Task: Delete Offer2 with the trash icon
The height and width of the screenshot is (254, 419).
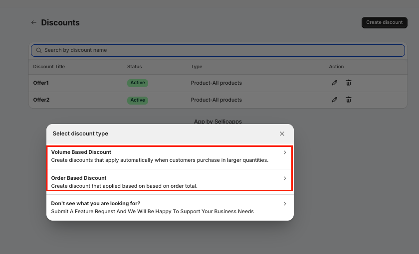Action: click(x=349, y=100)
